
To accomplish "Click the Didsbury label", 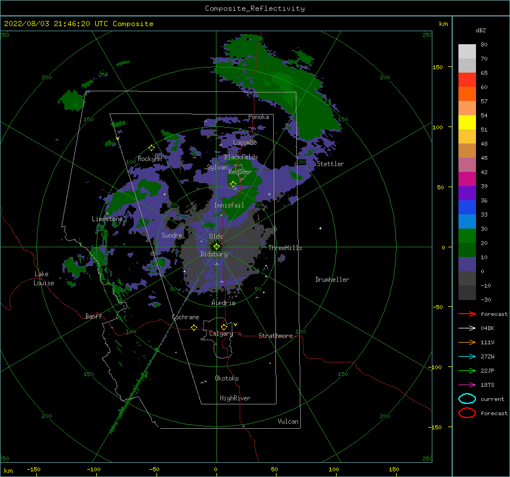I will 214,254.
